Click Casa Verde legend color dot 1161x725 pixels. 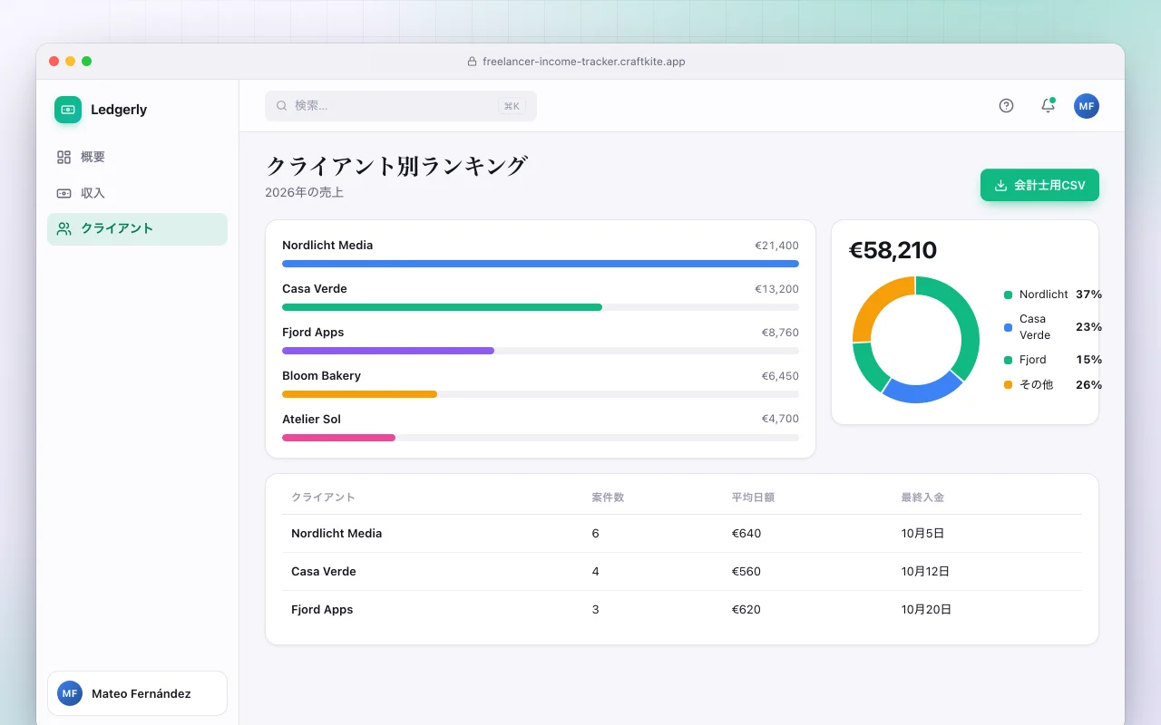[1008, 327]
